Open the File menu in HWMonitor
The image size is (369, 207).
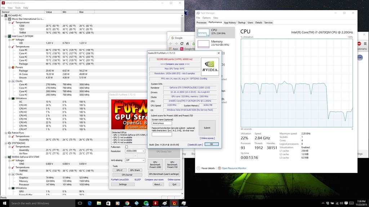click(x=3, y=8)
